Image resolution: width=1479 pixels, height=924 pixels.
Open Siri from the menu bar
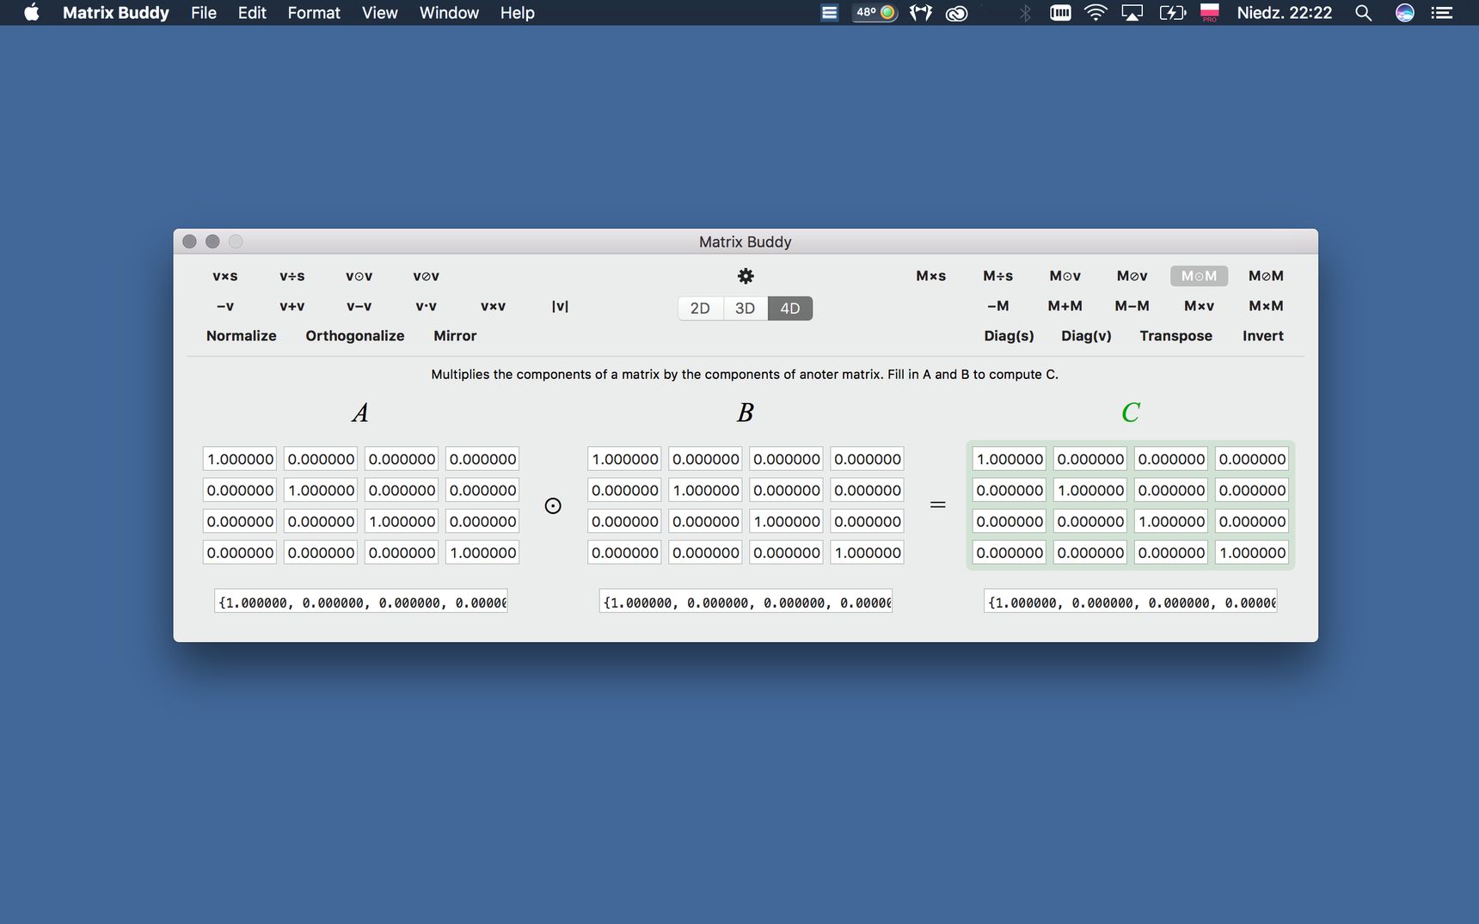[x=1404, y=12]
